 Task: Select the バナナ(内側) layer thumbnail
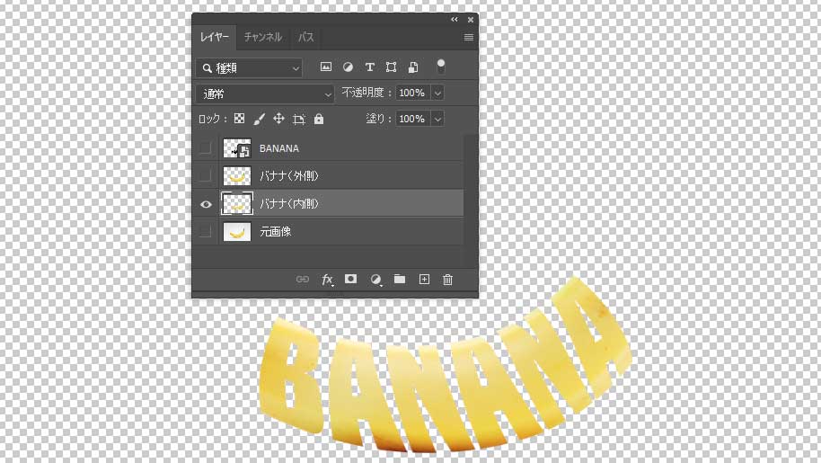(237, 203)
